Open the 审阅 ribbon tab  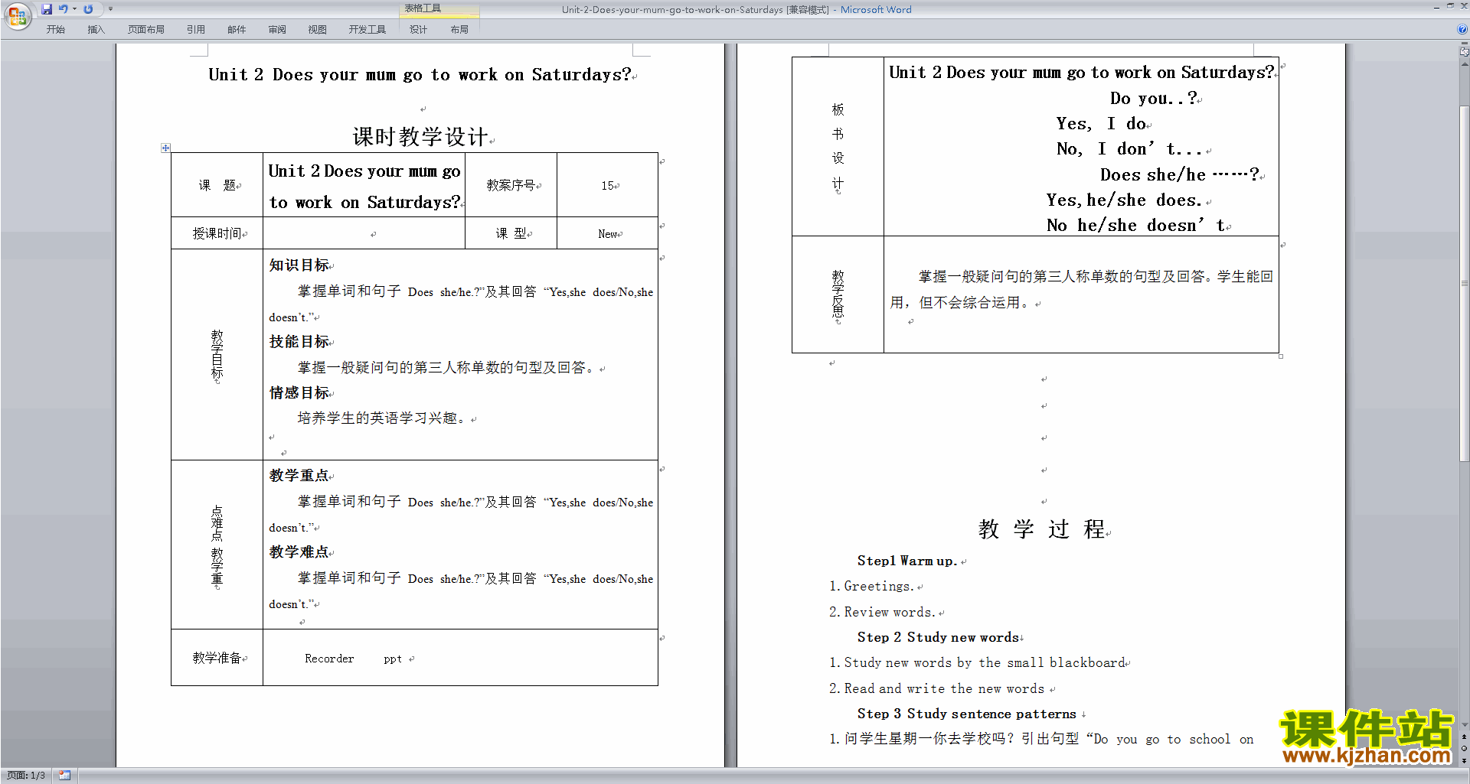click(277, 30)
